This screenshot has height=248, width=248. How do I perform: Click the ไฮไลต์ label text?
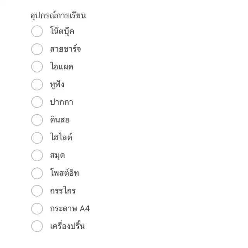[x=61, y=137]
